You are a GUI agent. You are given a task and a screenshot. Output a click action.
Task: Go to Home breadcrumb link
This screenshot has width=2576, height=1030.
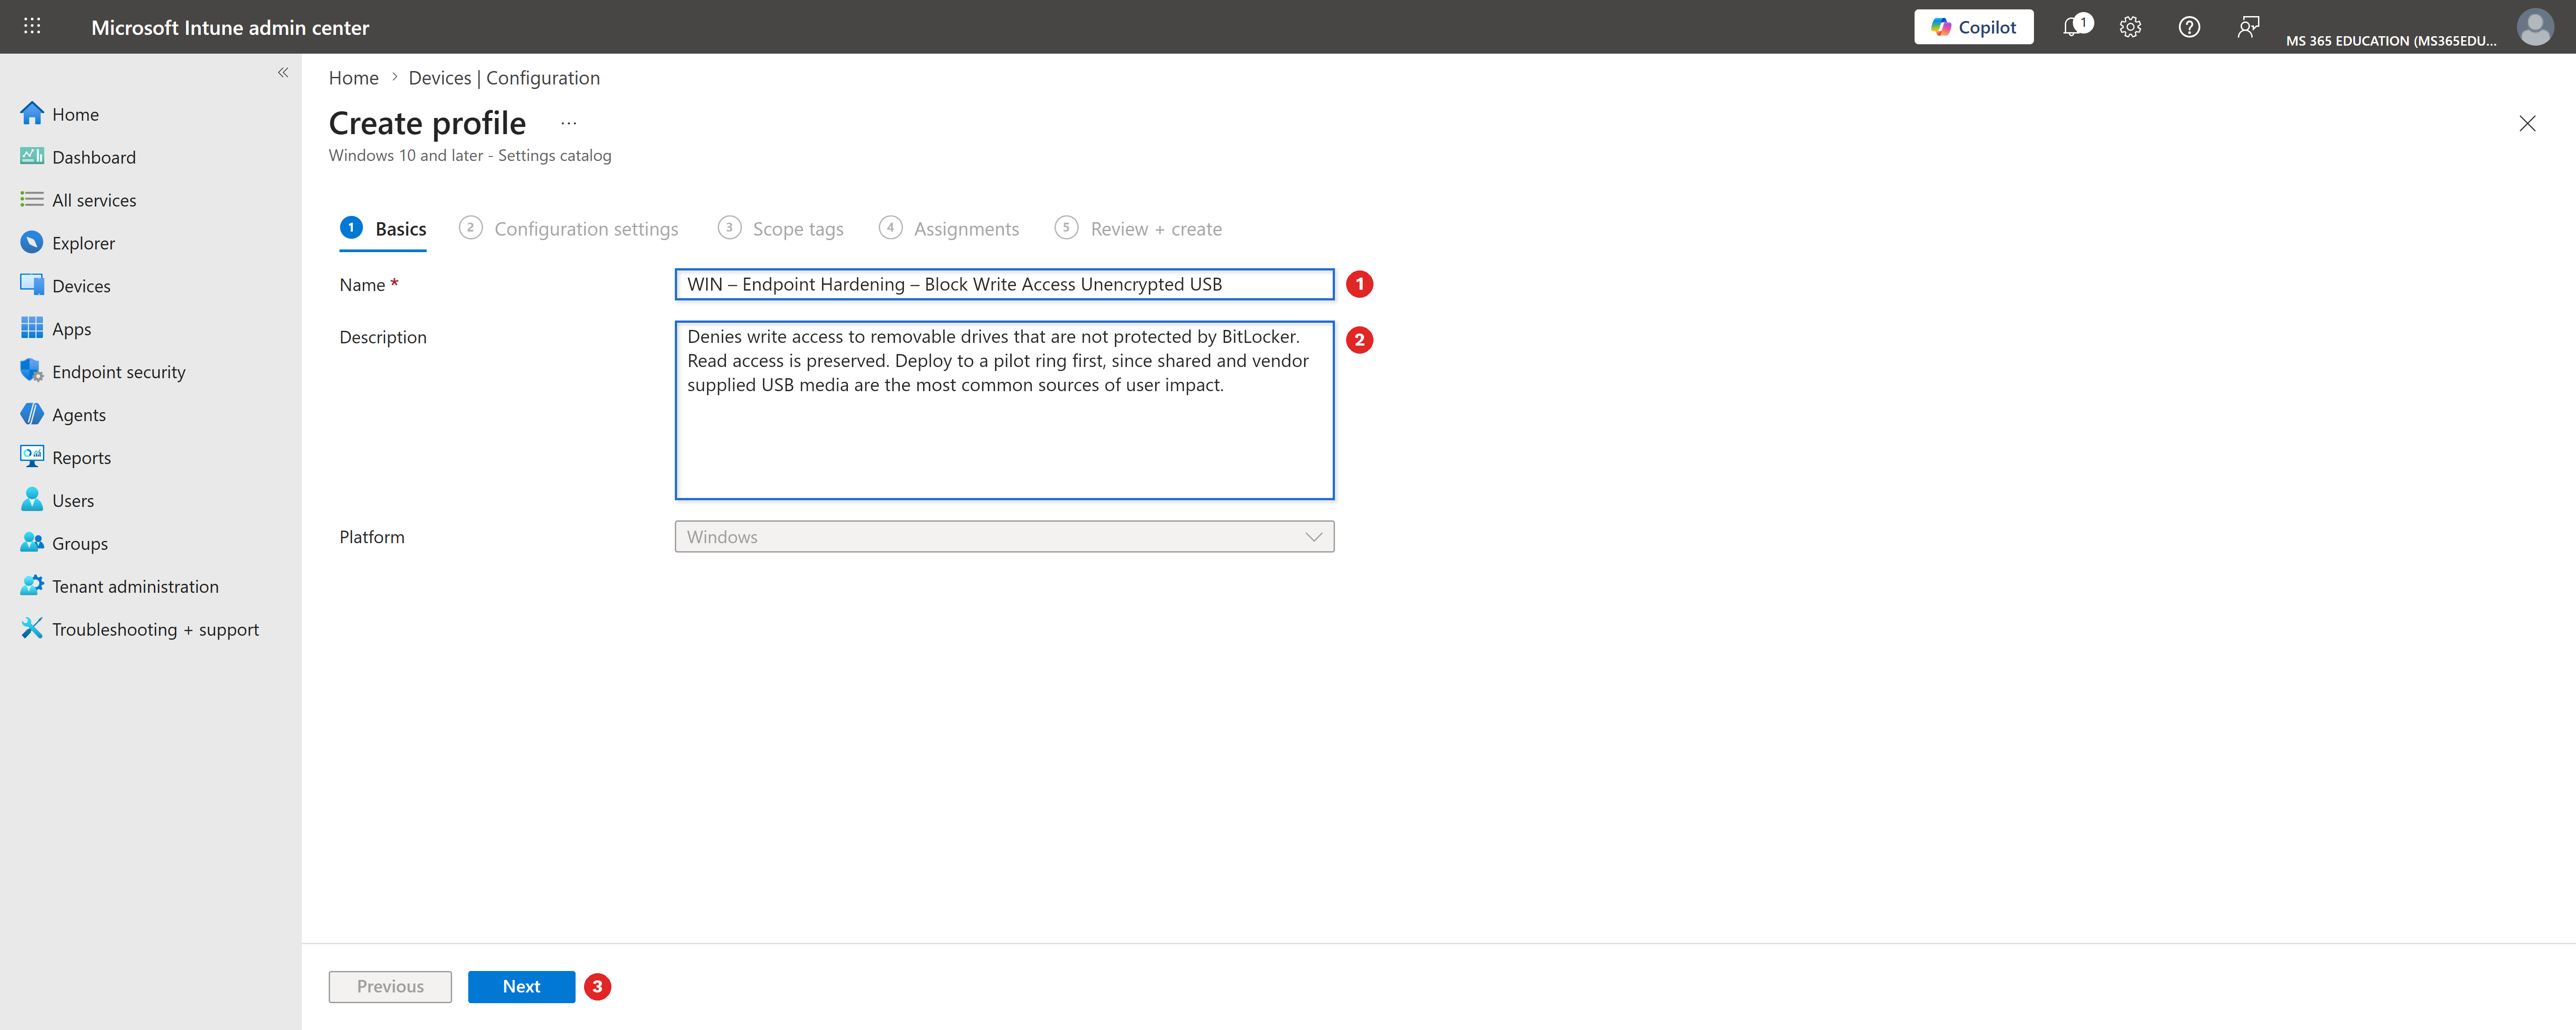point(354,78)
